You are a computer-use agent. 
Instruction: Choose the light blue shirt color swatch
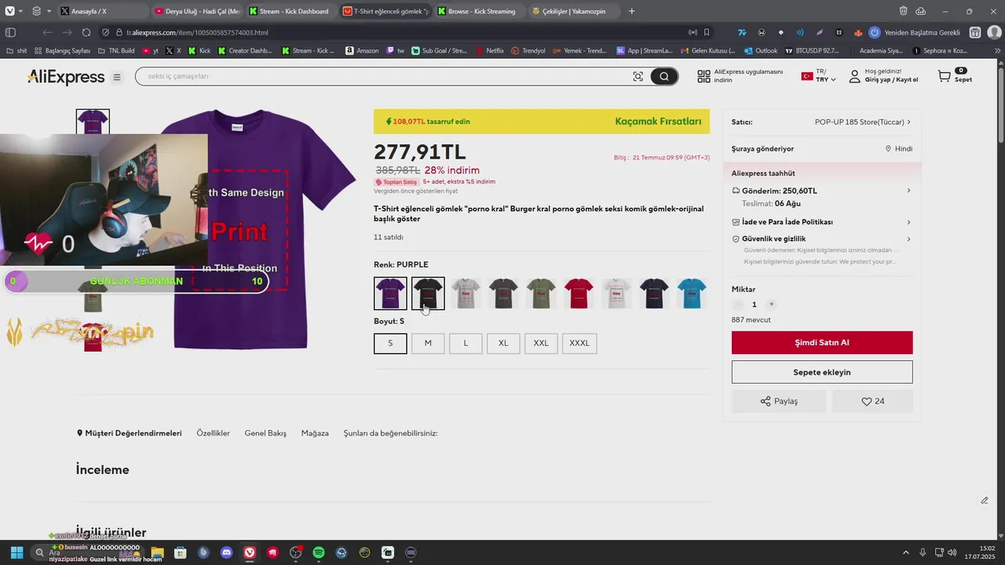(692, 293)
